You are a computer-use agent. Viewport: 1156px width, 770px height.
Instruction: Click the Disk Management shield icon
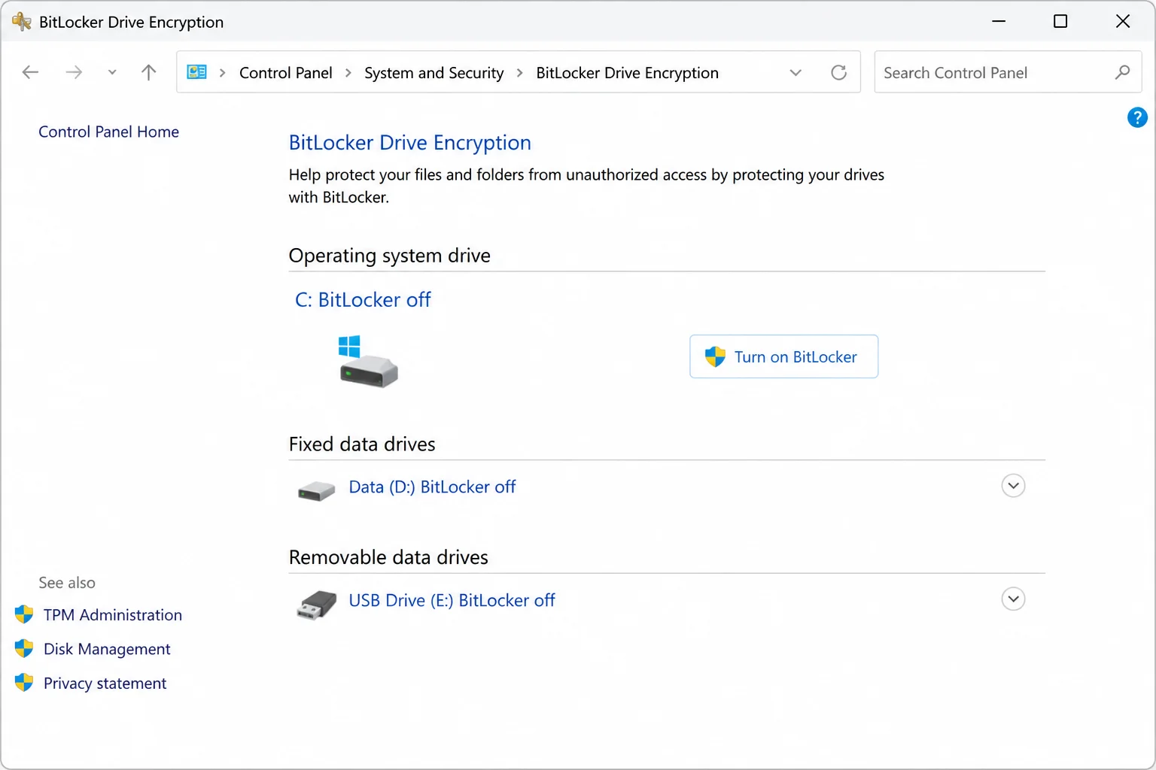point(24,648)
